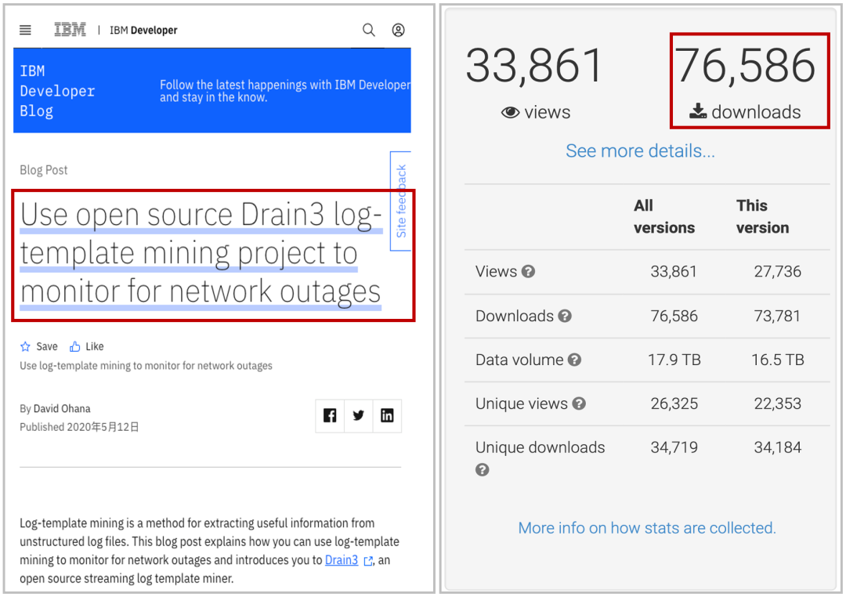Click the help icon beside Downloads row
The width and height of the screenshot is (846, 597).
click(565, 317)
